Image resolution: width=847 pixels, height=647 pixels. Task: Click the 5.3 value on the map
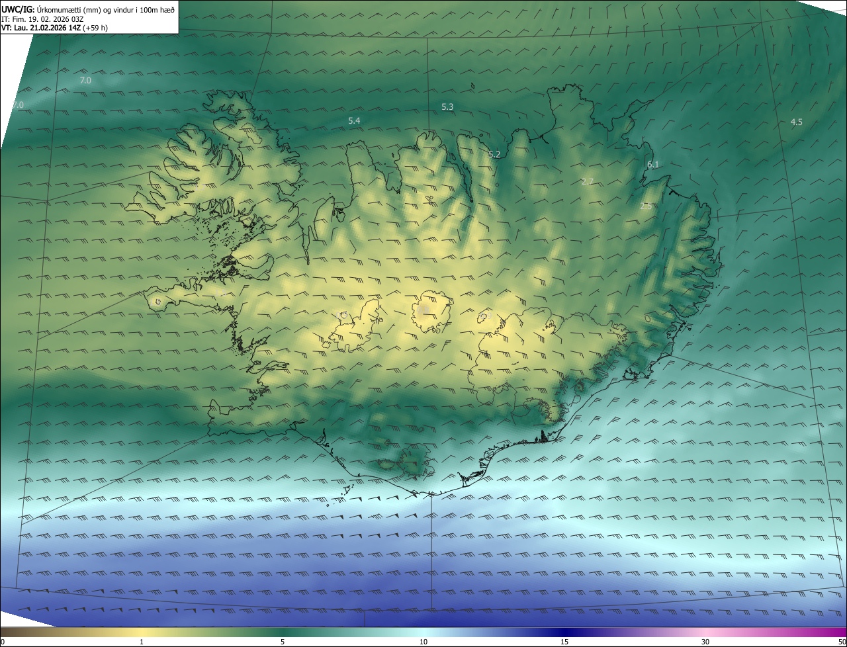(447, 107)
